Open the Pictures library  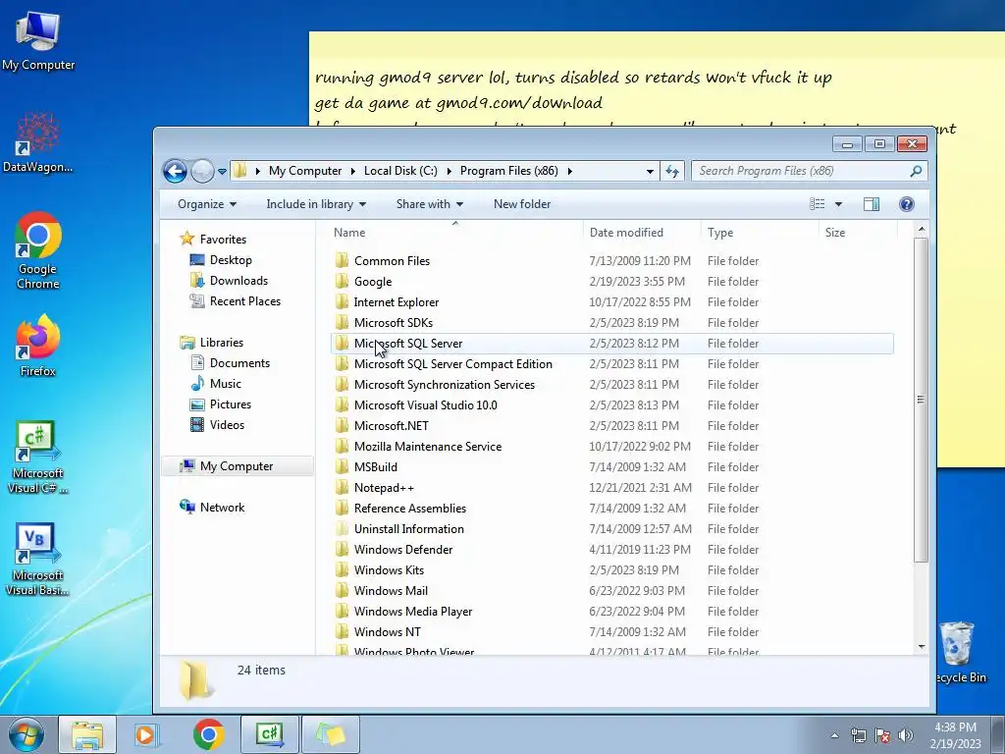(221, 404)
